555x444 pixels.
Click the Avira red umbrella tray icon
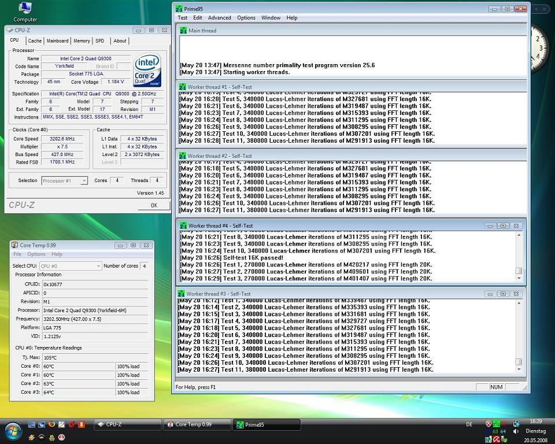496,440
